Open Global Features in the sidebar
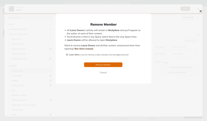The height and width of the screenshot is (121, 207). point(18,49)
